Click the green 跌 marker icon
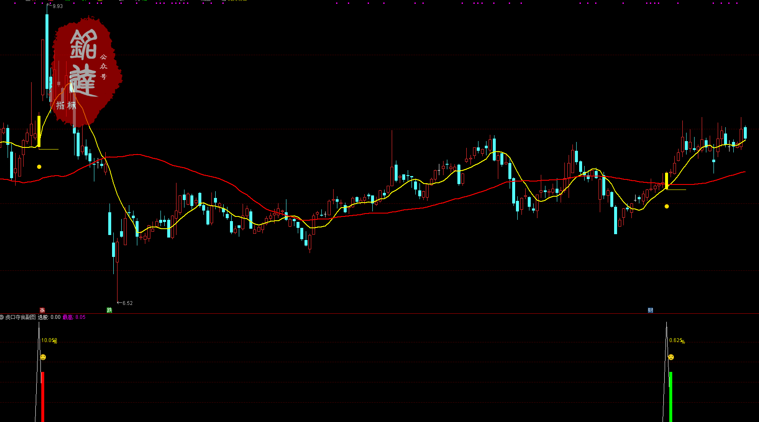 (110, 310)
